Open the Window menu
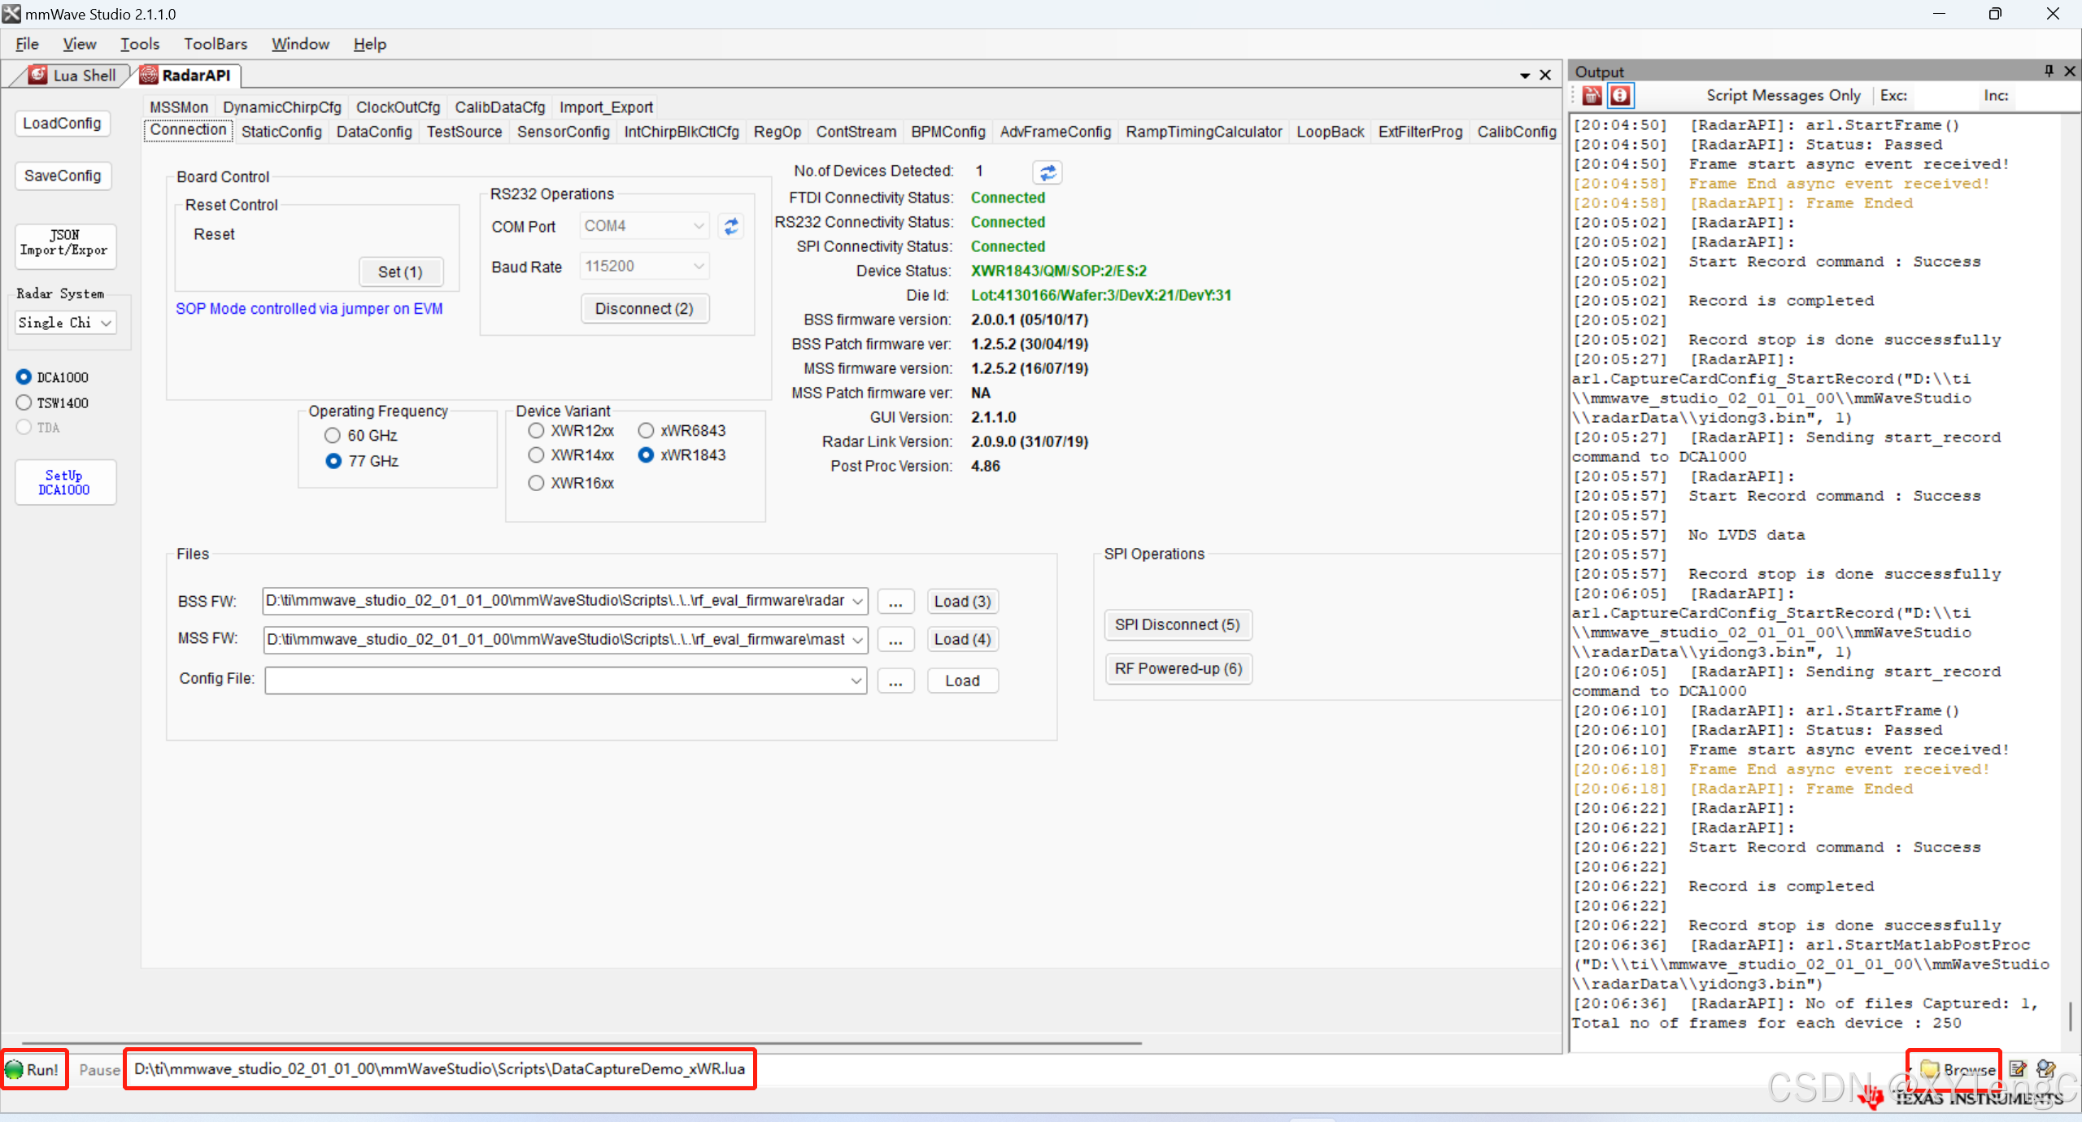Screen dimensions: 2082x1122 coord(300,44)
